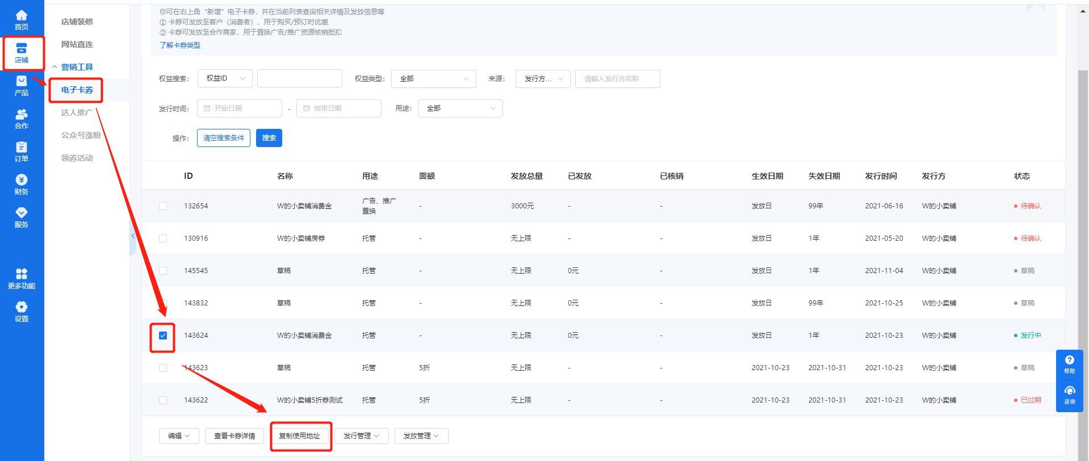Check the checkbox for row 143623

(x=163, y=368)
